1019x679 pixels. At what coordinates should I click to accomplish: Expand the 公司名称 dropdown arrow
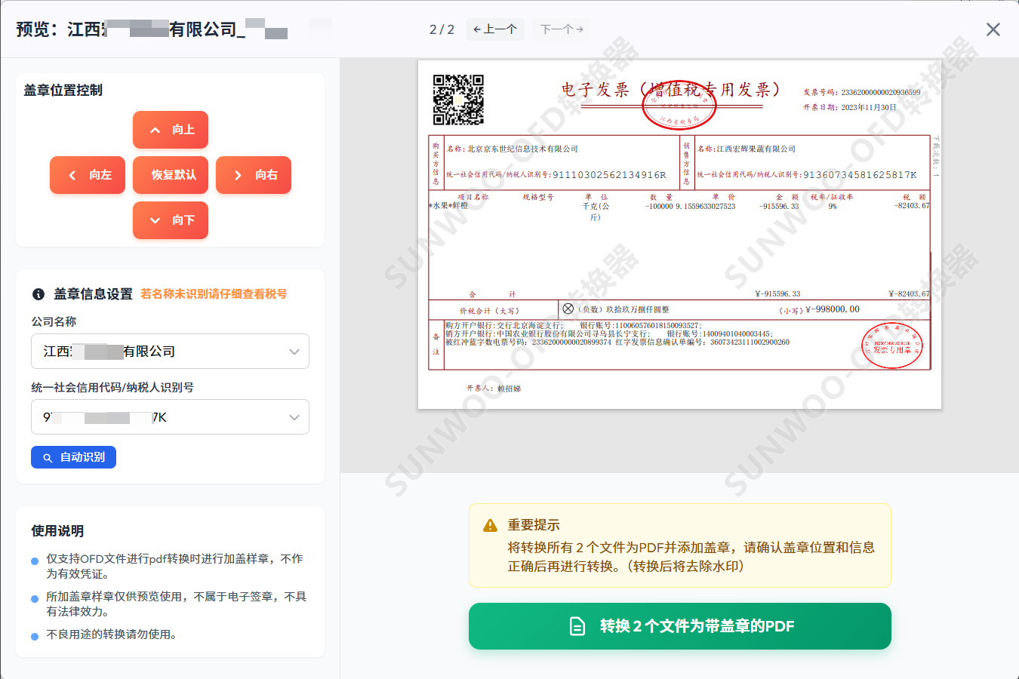pyautogui.click(x=294, y=352)
